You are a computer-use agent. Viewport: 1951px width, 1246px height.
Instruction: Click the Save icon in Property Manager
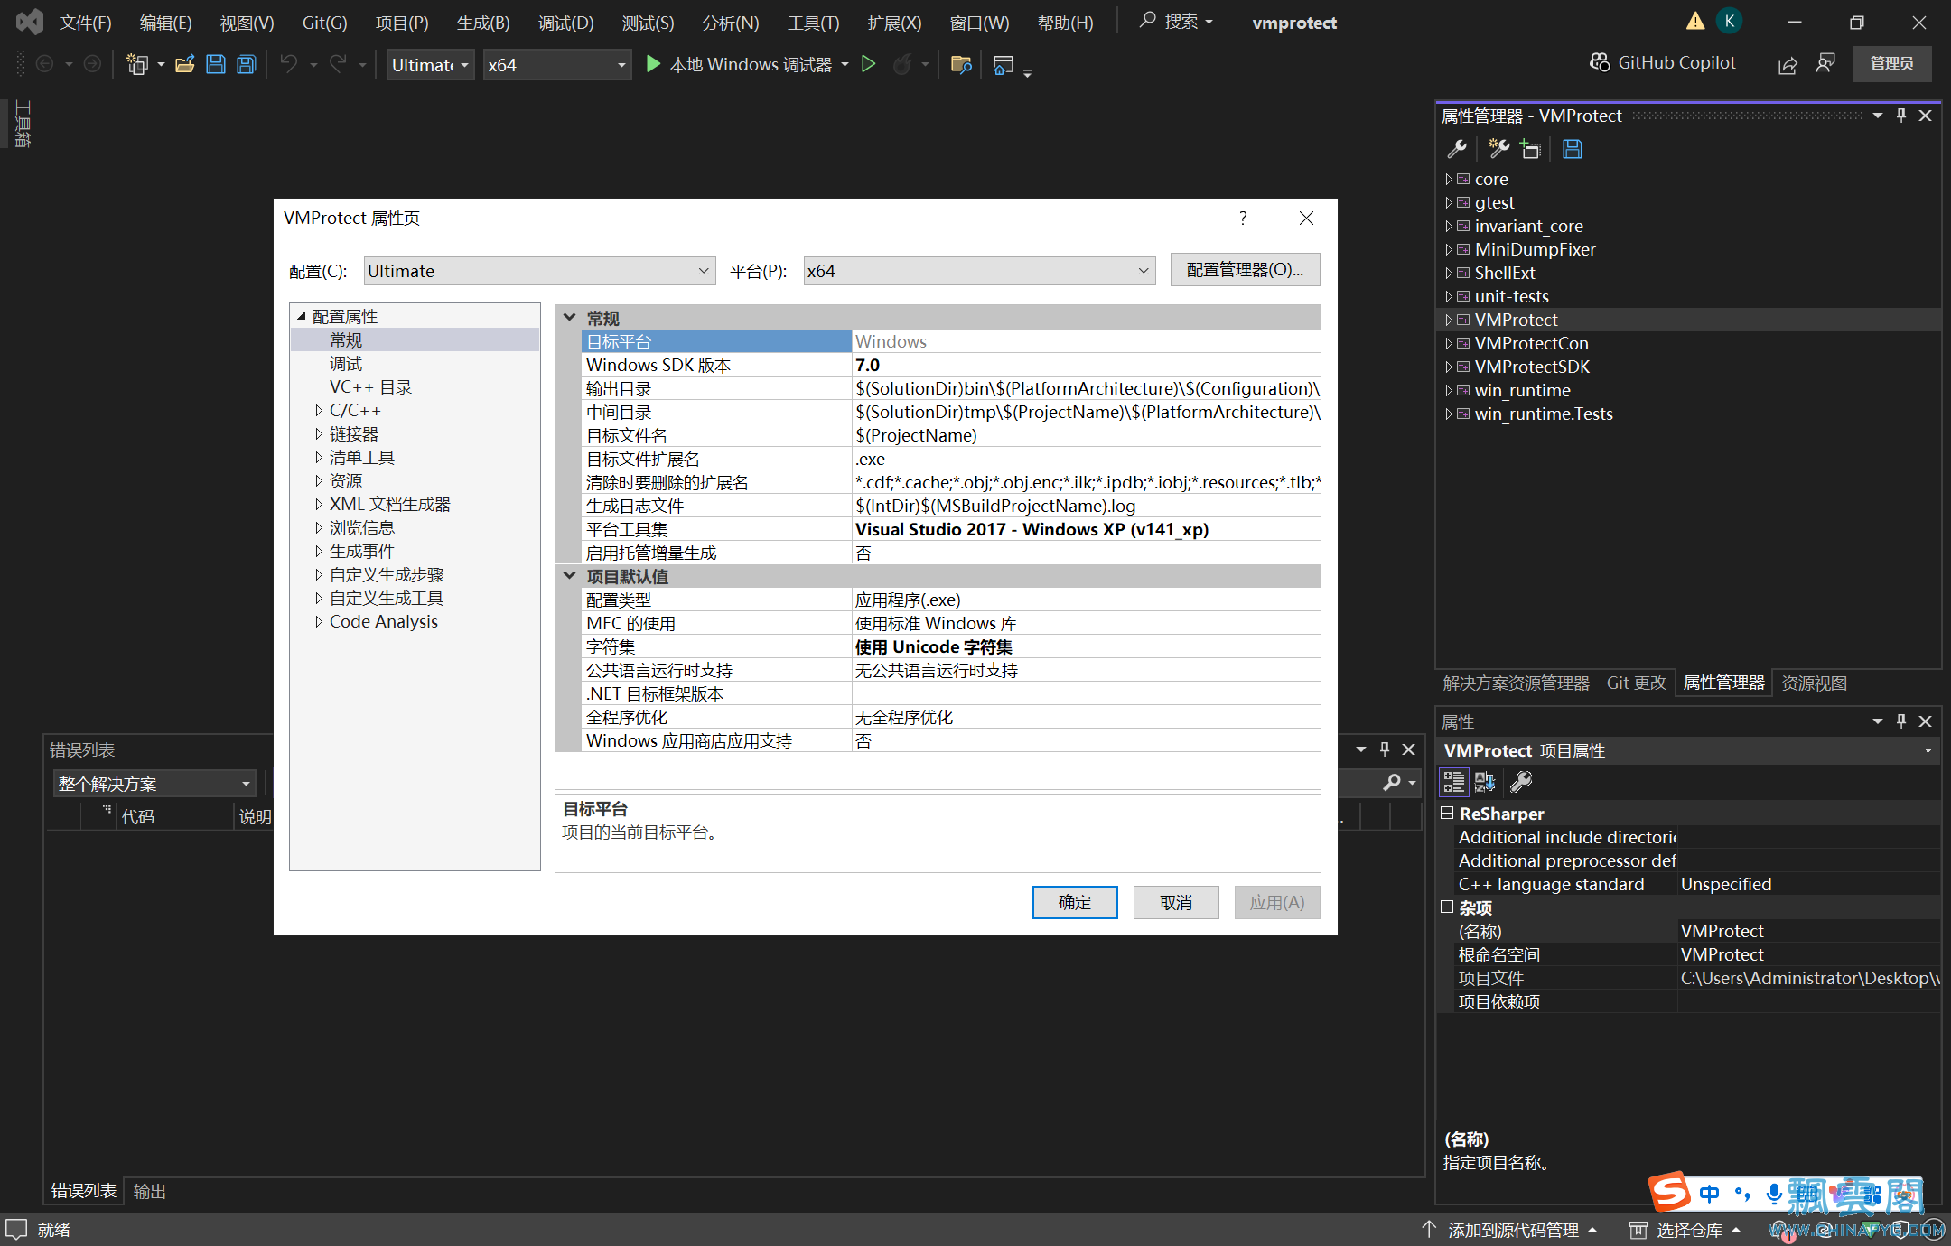pyautogui.click(x=1573, y=149)
